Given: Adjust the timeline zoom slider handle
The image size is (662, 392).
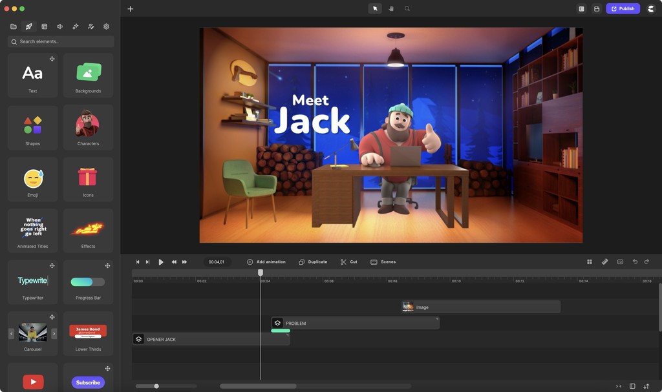Looking at the screenshot, I should 156,386.
